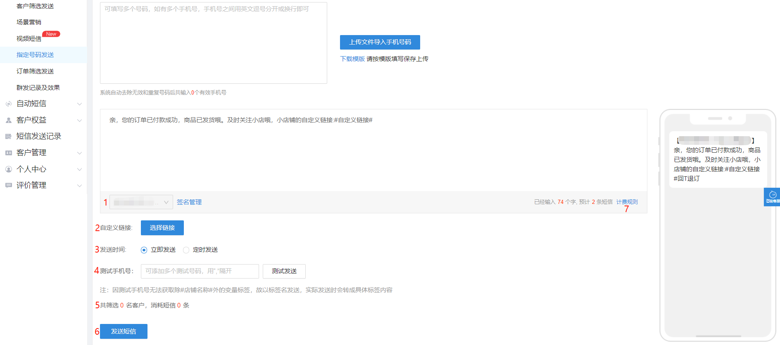The image size is (780, 345).
Task: Open the SMS signature dropdown
Action: click(141, 202)
